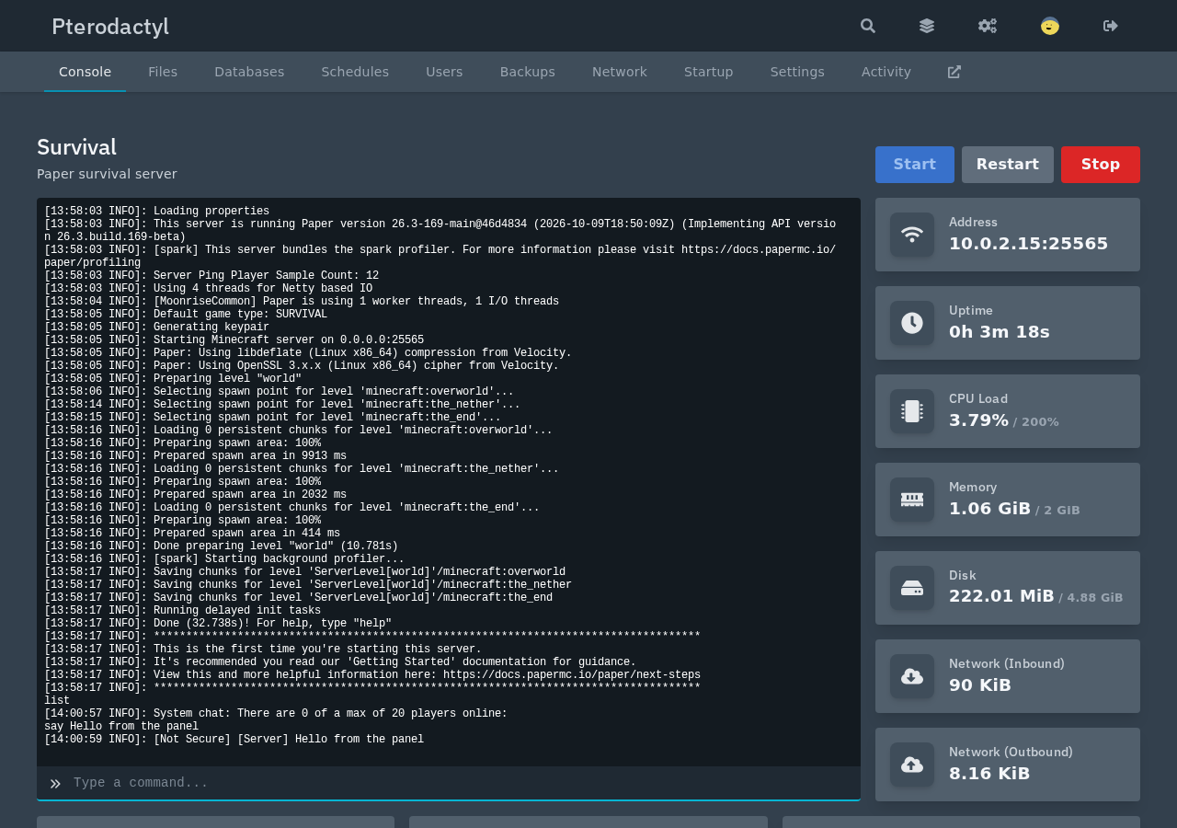Open the Startup tab
Viewport: 1177px width, 828px height.
pos(709,72)
